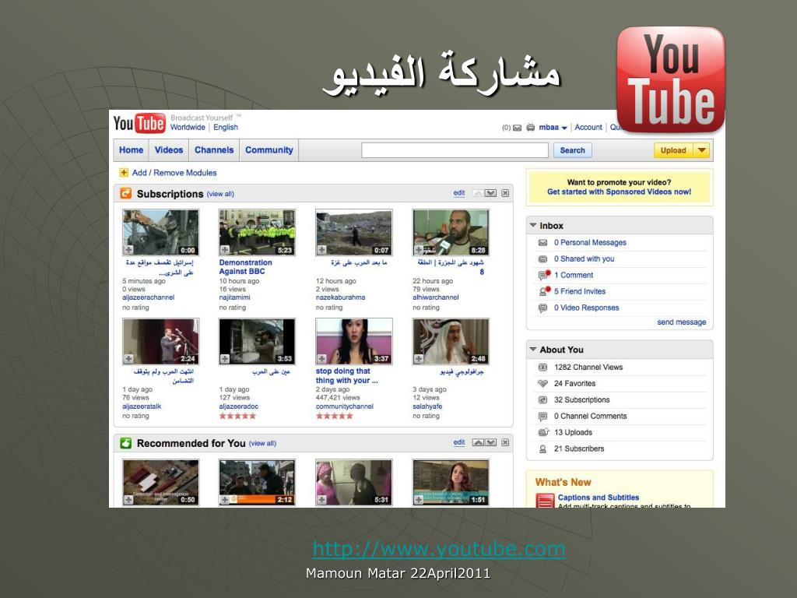Add the 0:07 video to the quicklist
Viewport: 797px width, 598px height.
tap(321, 250)
